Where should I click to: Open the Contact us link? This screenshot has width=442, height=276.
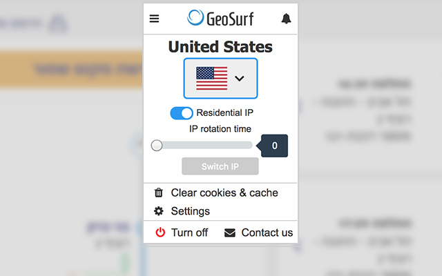pyautogui.click(x=267, y=233)
